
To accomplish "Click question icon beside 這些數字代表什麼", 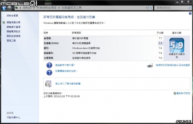I will click(49, 65).
